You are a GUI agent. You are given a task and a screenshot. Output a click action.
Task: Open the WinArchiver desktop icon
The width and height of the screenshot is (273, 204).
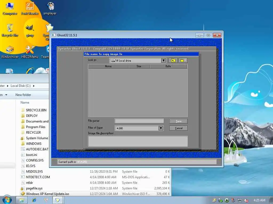(10, 52)
